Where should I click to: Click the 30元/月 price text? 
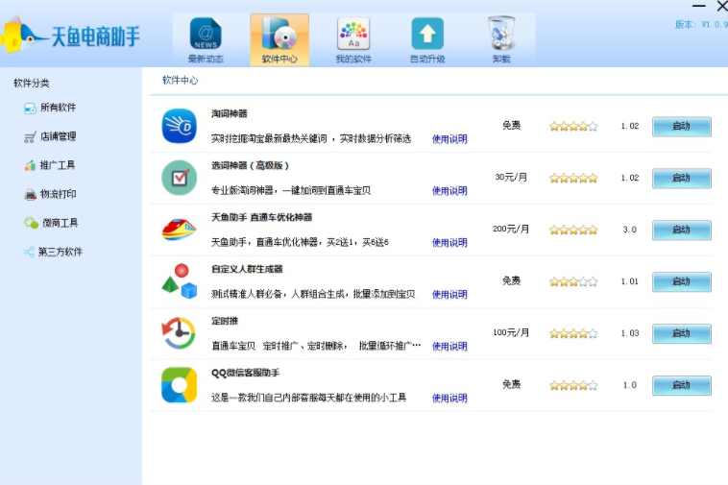pos(511,178)
